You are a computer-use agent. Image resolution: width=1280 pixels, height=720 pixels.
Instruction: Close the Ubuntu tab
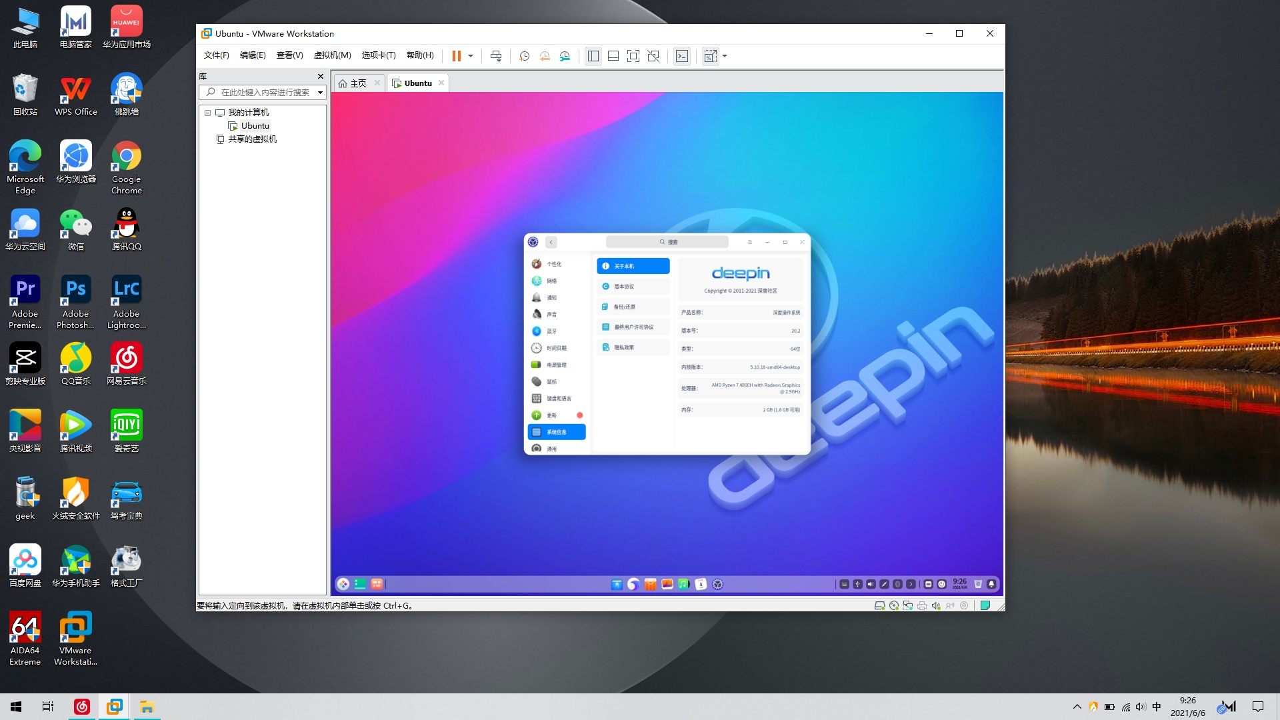point(441,83)
